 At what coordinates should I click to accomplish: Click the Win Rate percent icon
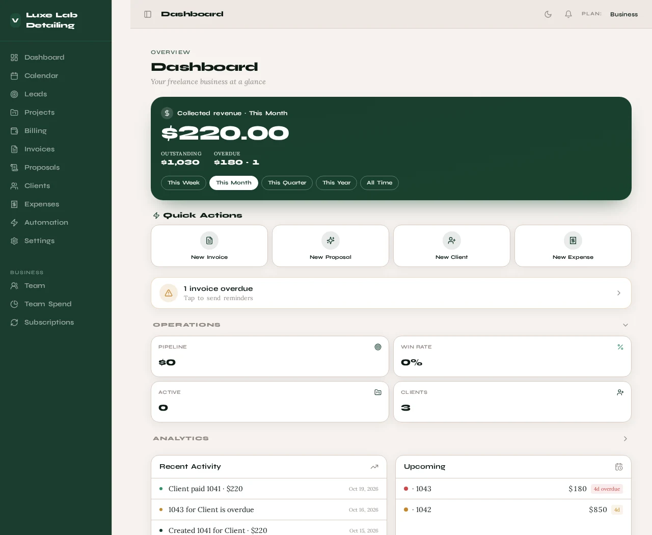(620, 347)
